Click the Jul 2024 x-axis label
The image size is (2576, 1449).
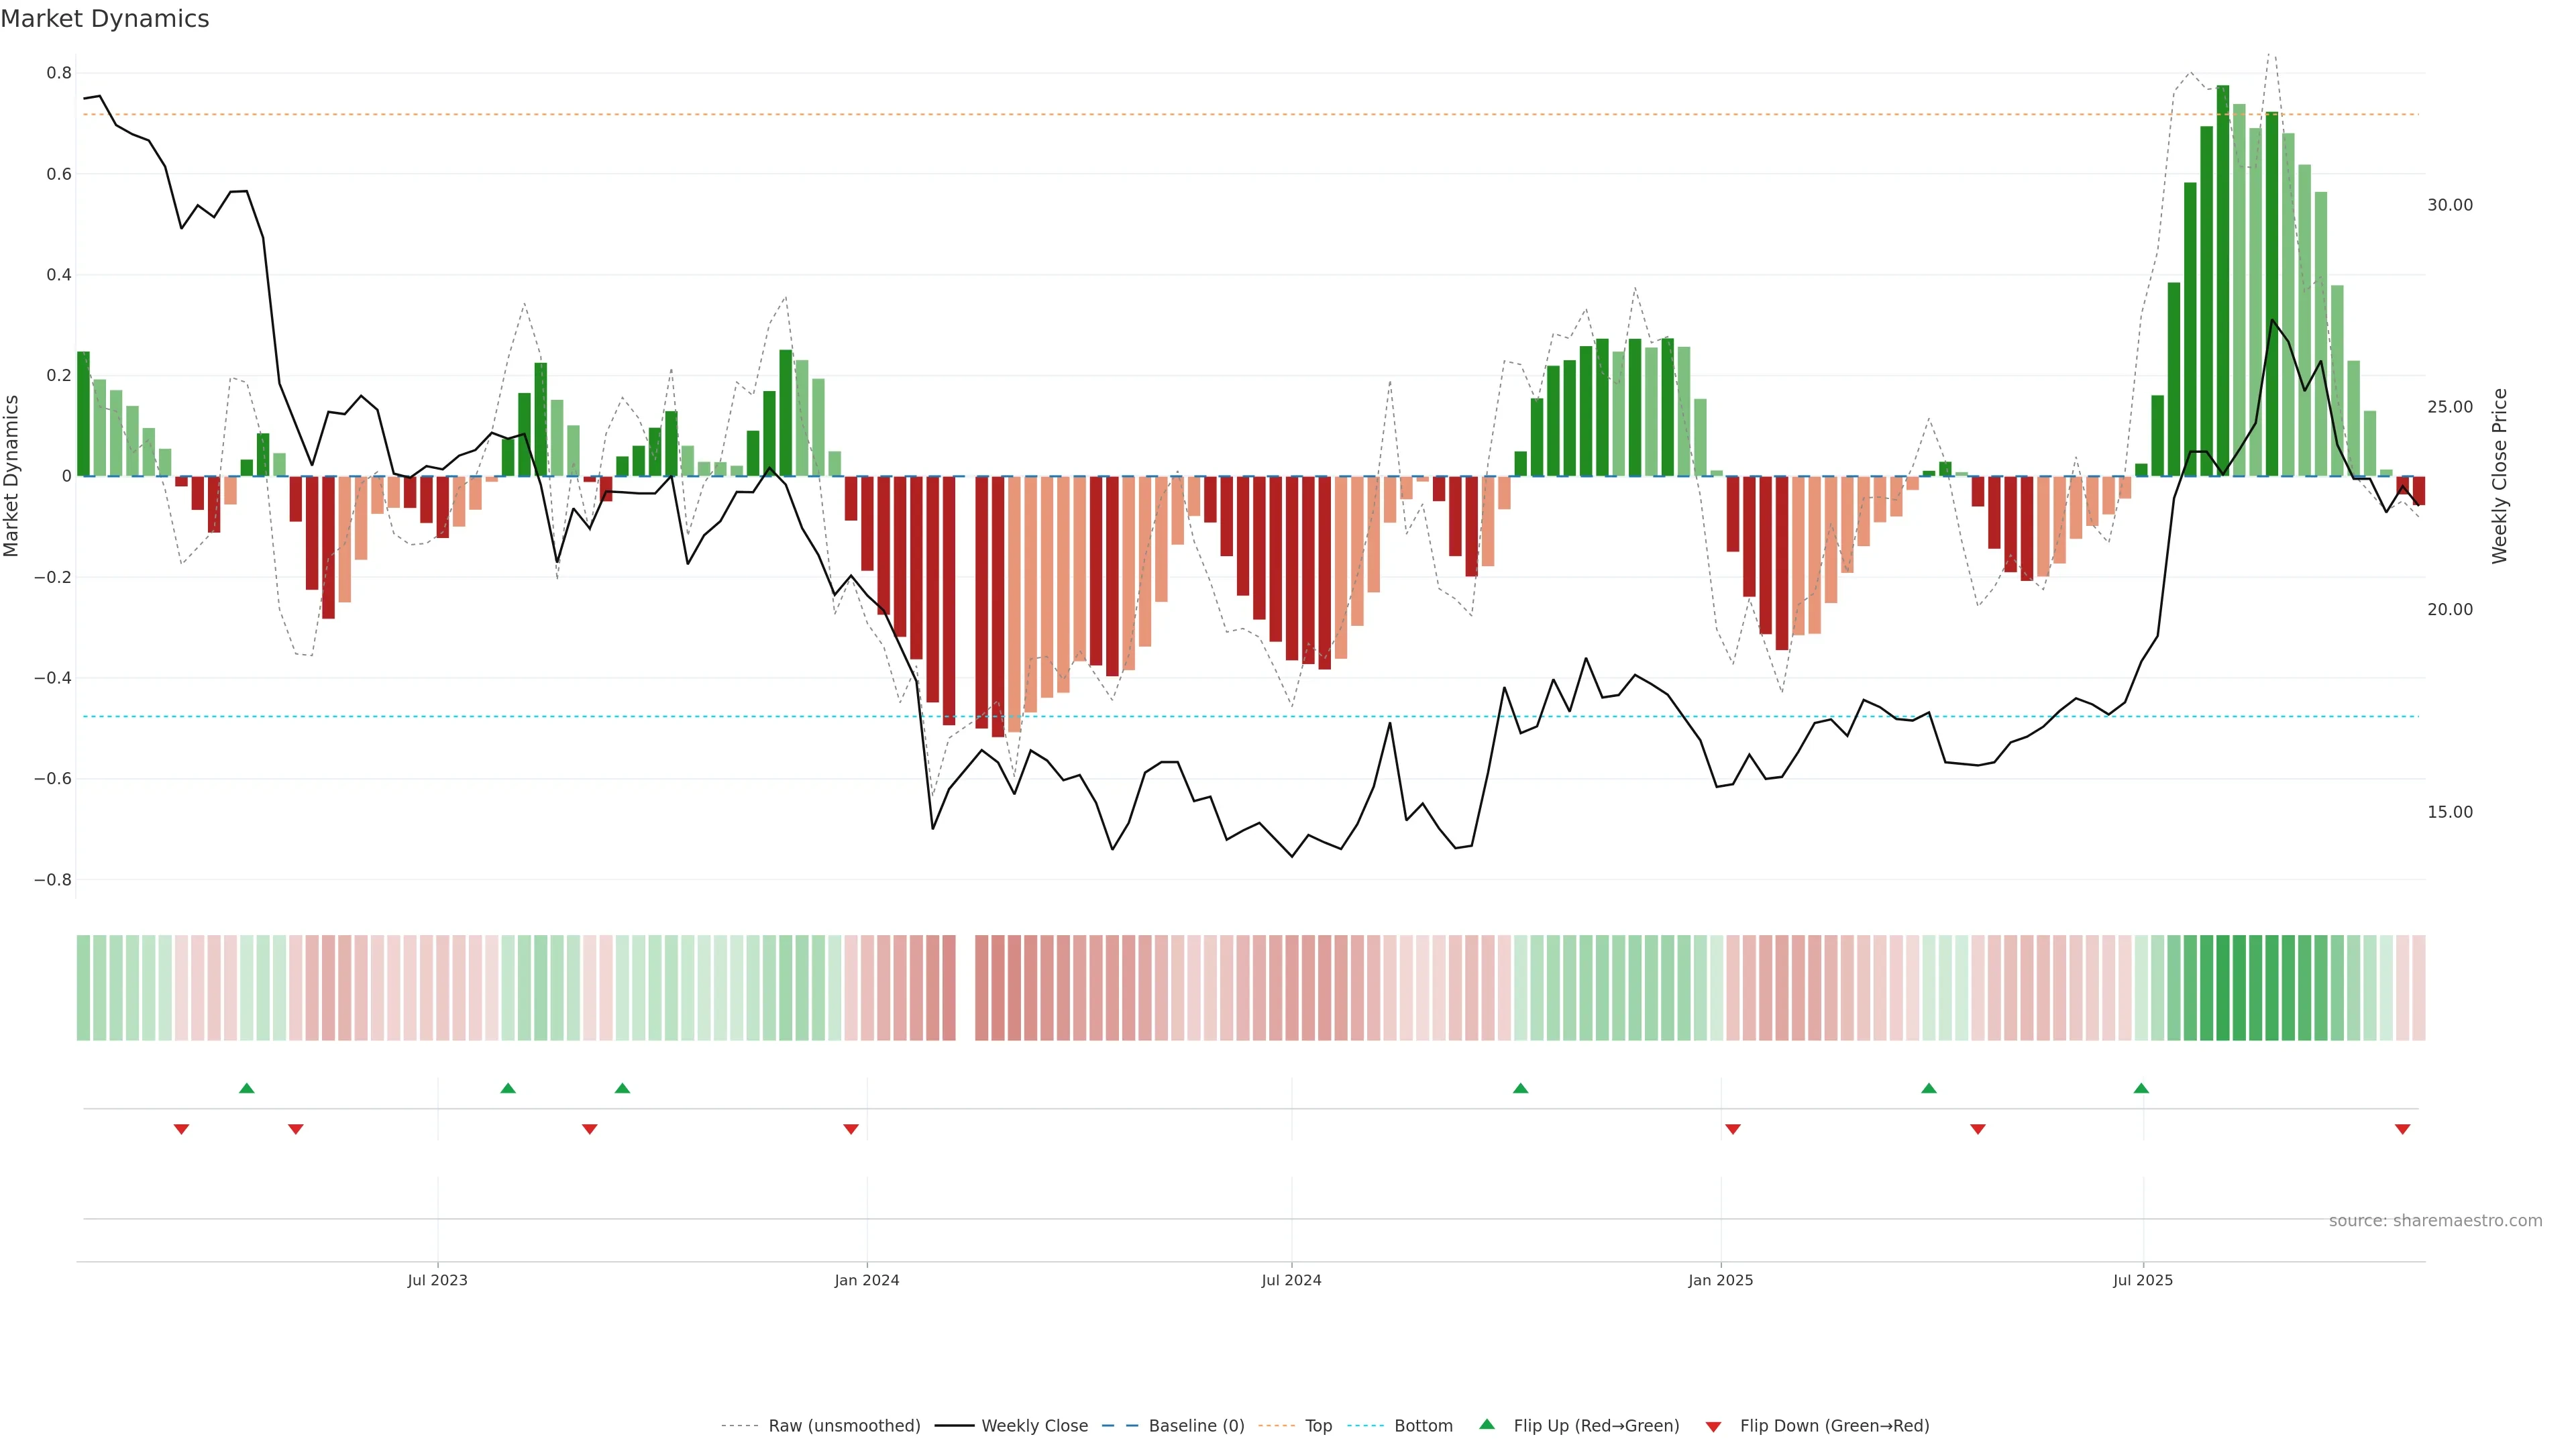coord(1291,1280)
